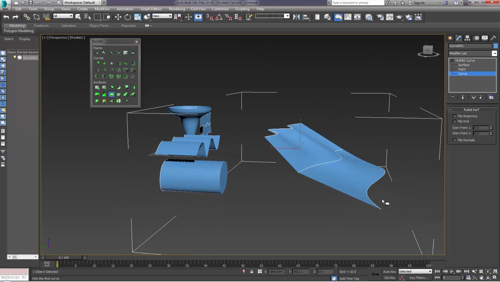Toggle the Flip Normals checkbox
This screenshot has width=500, height=282.
coord(454,140)
